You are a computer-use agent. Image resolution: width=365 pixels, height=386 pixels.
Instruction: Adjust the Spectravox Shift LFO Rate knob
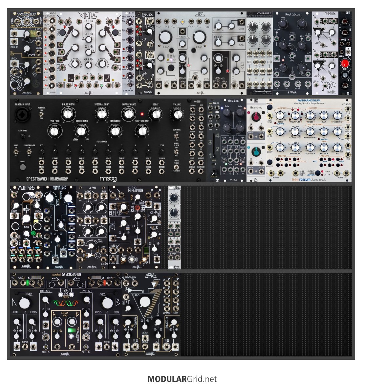[x=128, y=114]
